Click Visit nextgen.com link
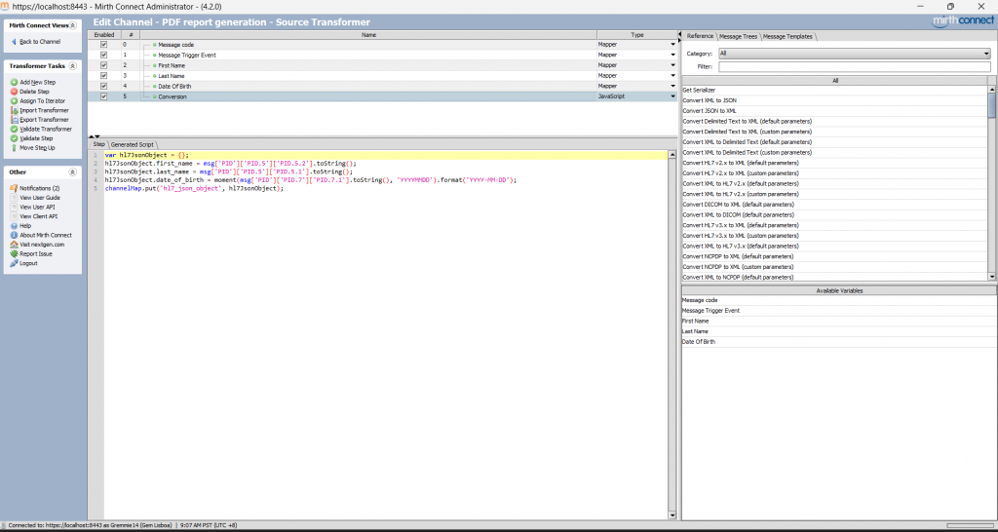 tap(42, 245)
